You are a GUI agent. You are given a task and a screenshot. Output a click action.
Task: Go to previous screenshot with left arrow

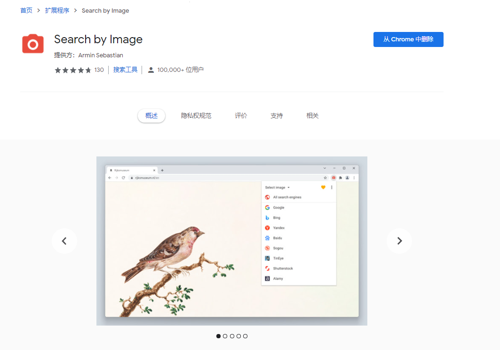[x=64, y=241]
